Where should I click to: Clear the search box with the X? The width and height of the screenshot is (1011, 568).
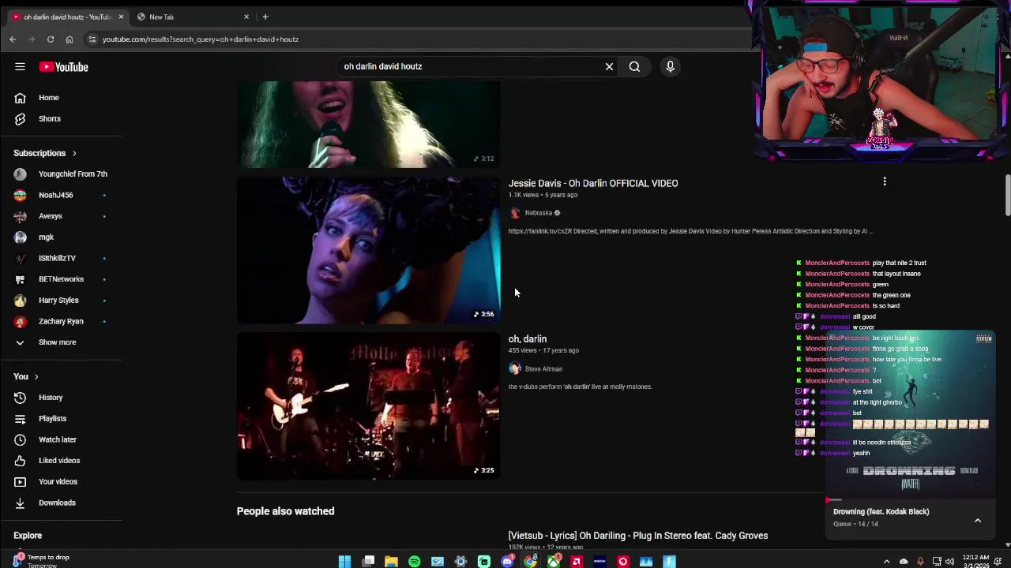point(609,67)
